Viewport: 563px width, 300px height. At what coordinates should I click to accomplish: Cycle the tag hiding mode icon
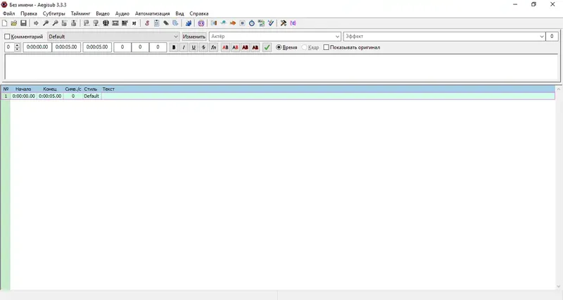(293, 23)
